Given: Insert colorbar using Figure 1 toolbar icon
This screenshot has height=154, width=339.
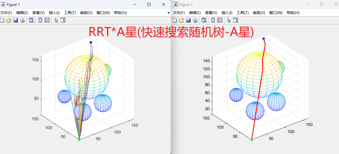Looking at the screenshot, I should (40, 20).
